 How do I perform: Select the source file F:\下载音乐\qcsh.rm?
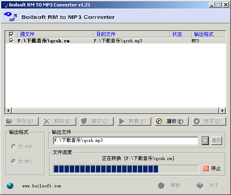[44, 41]
